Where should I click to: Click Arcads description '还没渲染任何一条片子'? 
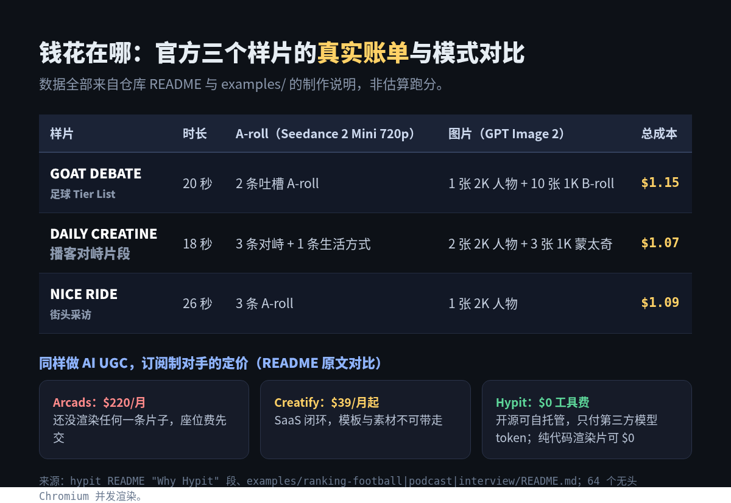tap(139, 429)
